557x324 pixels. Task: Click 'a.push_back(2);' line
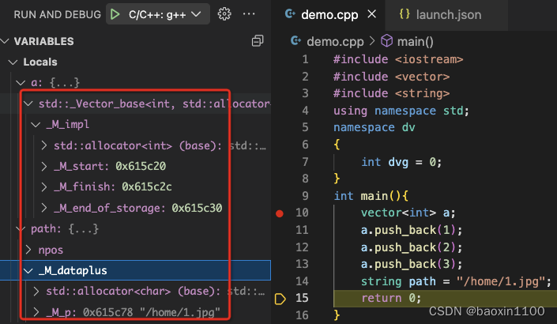[x=412, y=247]
